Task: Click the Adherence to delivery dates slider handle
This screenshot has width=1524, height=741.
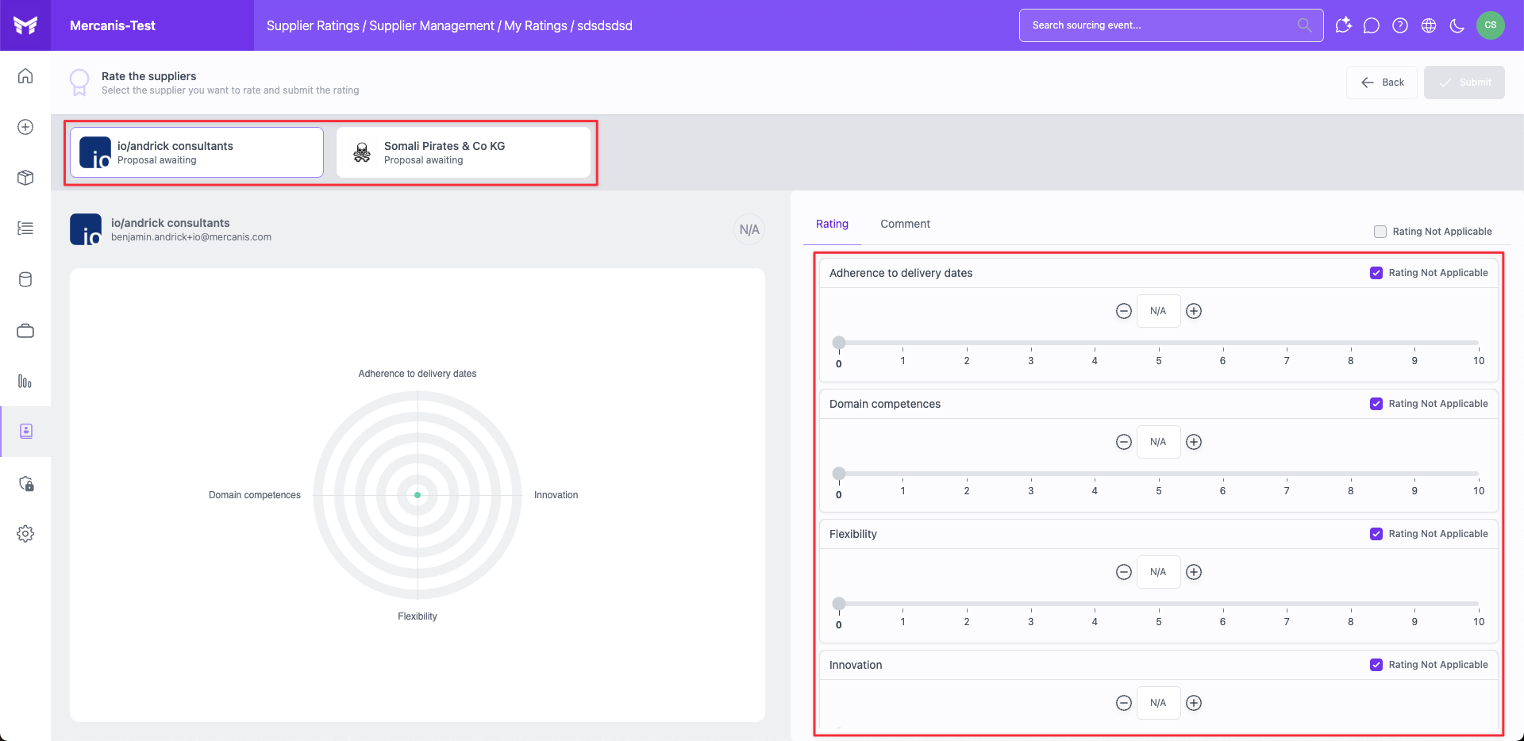Action: coord(839,343)
